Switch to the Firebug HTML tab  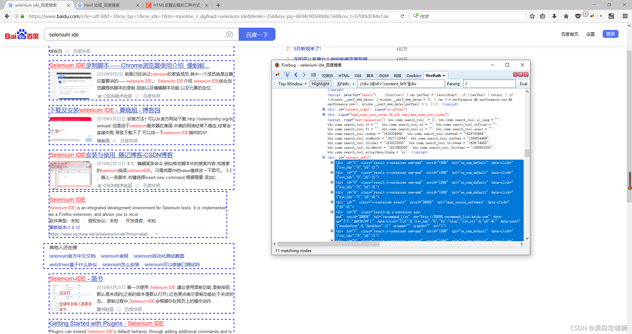coord(344,76)
